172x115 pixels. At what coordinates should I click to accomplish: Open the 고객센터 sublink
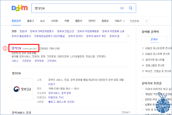pyautogui.click(x=52, y=61)
